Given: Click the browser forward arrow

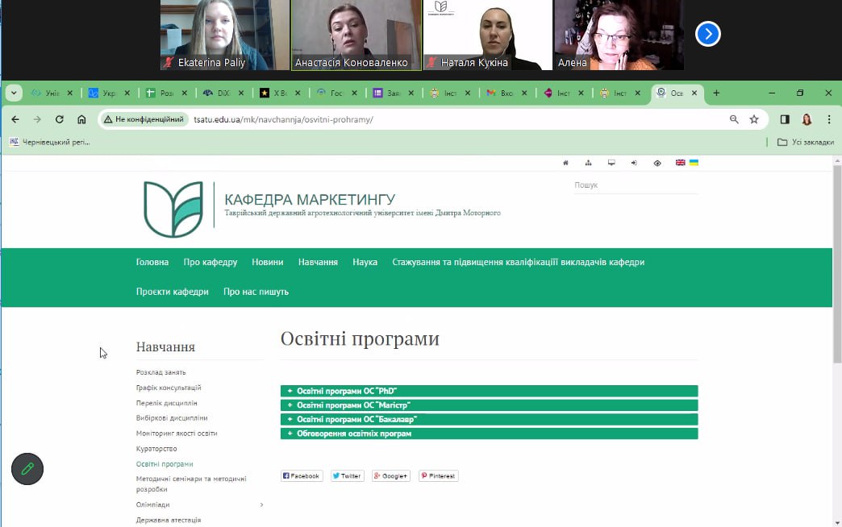Looking at the screenshot, I should (x=37, y=119).
